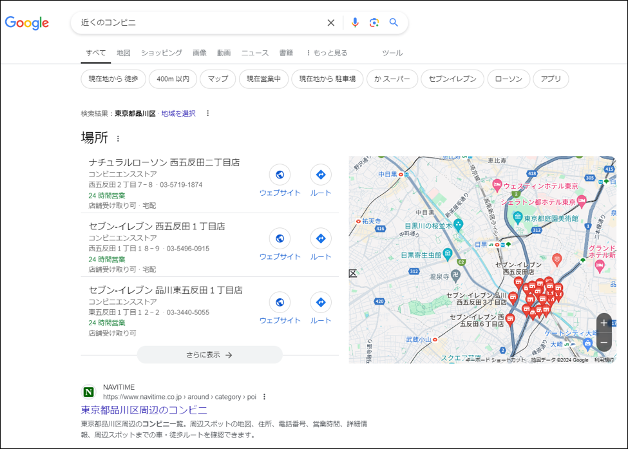Switch to the 動画 tab
Image resolution: width=628 pixels, height=449 pixels.
(x=224, y=53)
